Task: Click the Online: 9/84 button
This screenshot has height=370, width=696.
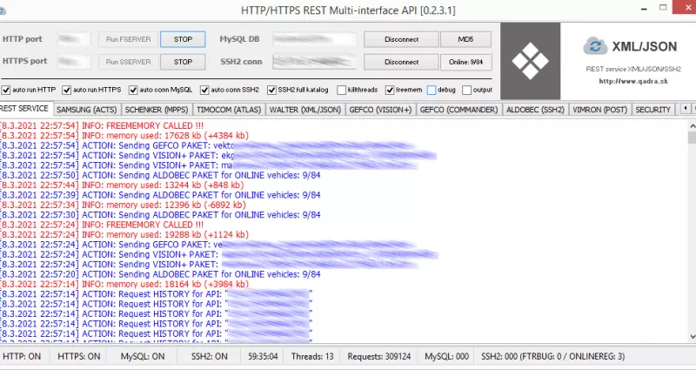Action: point(467,62)
